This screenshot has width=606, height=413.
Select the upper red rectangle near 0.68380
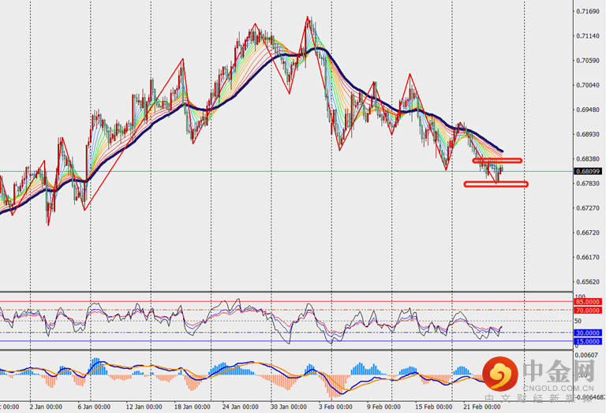[497, 161]
